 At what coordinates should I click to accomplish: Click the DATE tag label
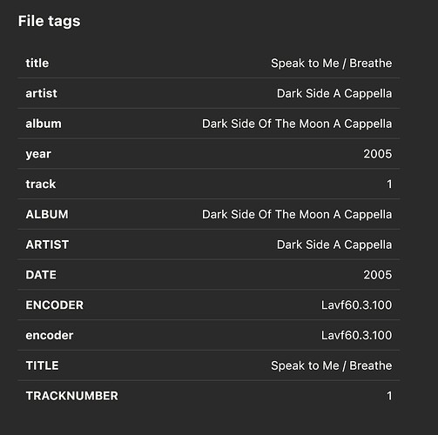pyautogui.click(x=41, y=275)
